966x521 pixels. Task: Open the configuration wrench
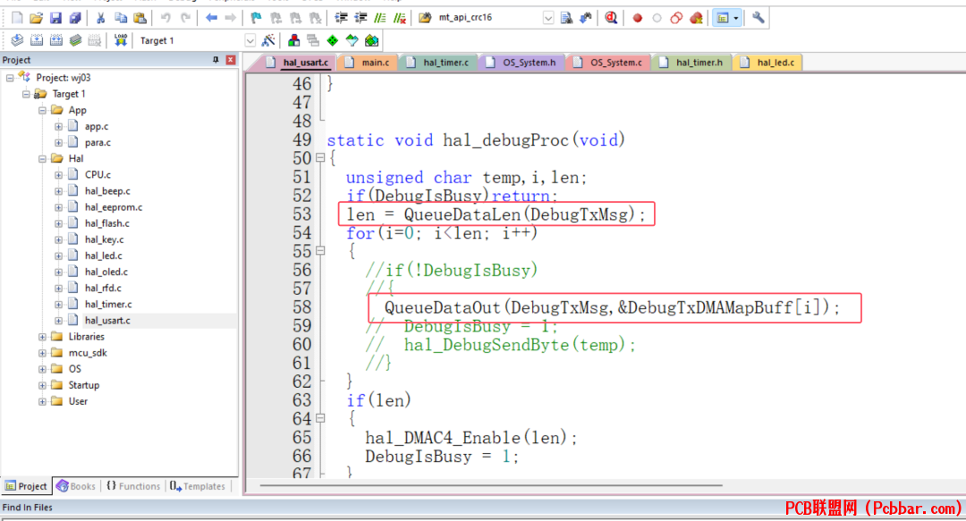[758, 18]
